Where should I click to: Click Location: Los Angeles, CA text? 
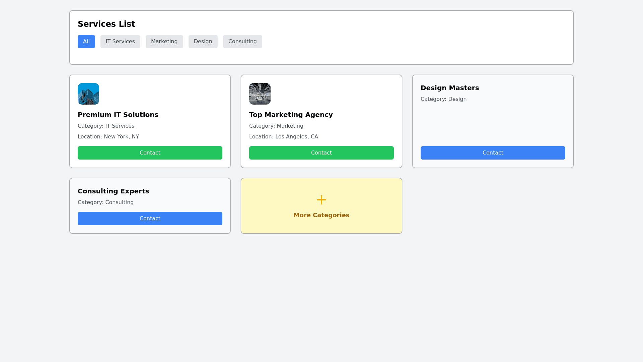[283, 137]
